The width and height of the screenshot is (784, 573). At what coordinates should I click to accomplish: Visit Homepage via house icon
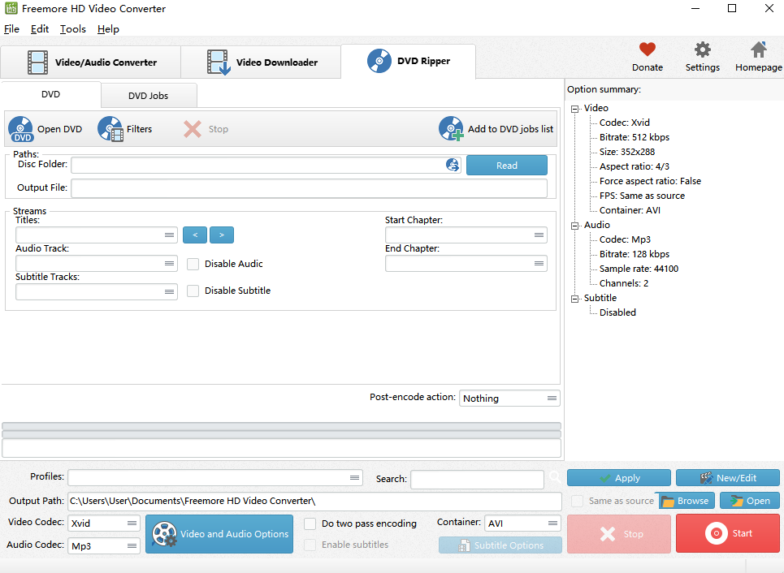[759, 50]
